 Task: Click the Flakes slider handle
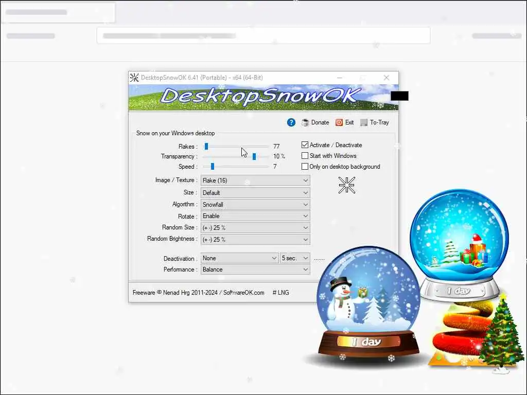(x=206, y=147)
